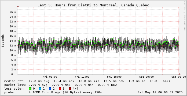This screenshot has width=187, height=96.
Task: Click the dark red 4/4 loss swatch
Action: coord(70,89)
